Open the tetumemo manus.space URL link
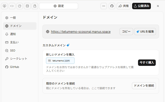Image resolution: width=165 pixels, height=102 pixels. (81, 32)
